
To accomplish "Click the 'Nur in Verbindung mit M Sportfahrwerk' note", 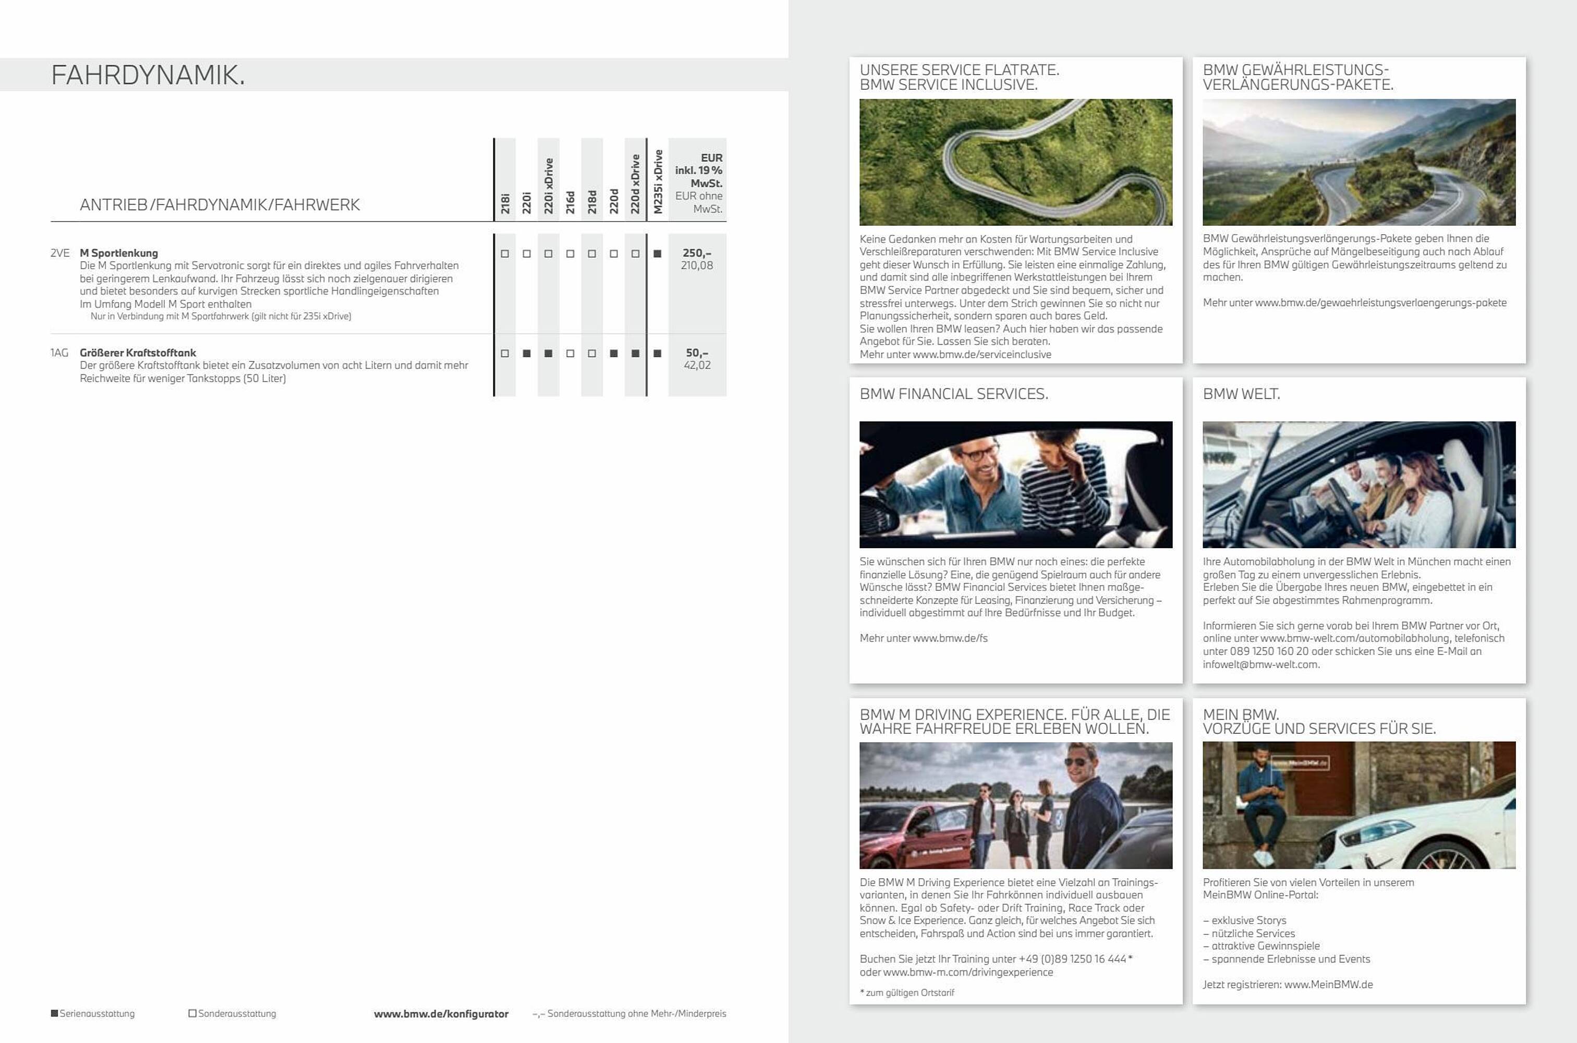I will [221, 316].
